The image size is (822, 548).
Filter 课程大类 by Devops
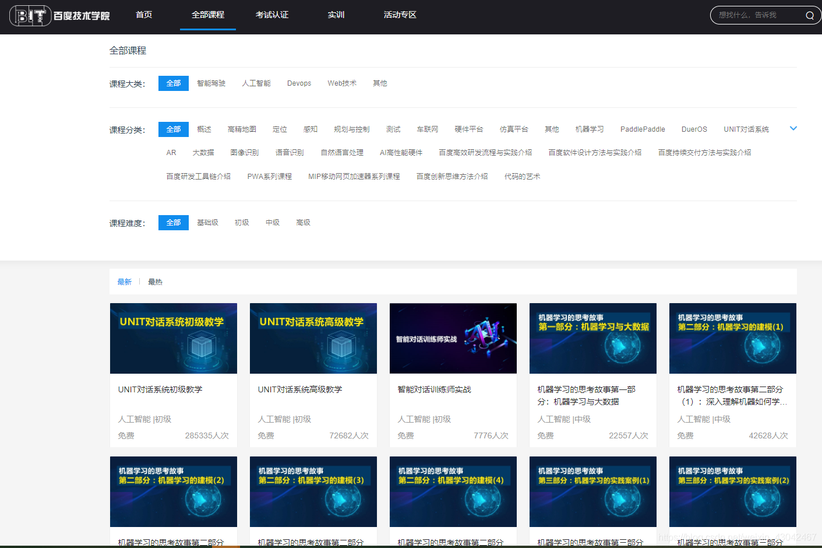(299, 83)
